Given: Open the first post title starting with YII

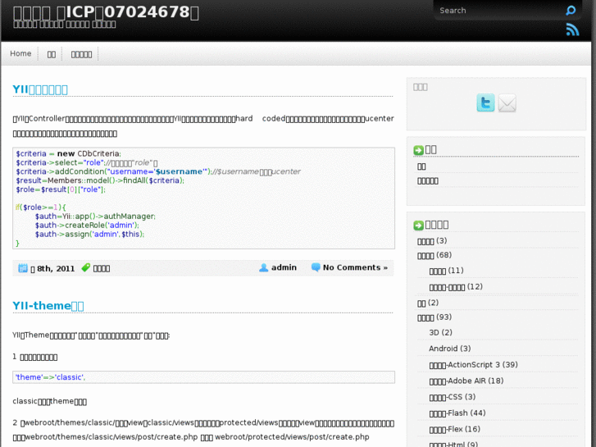Looking at the screenshot, I should [40, 89].
